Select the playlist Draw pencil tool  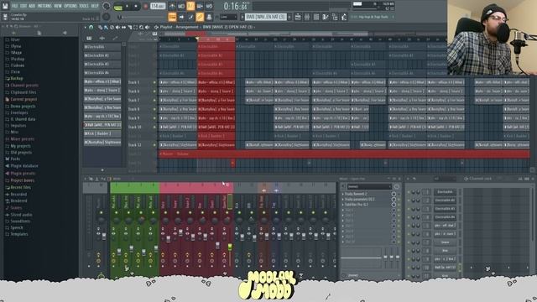pos(100,27)
